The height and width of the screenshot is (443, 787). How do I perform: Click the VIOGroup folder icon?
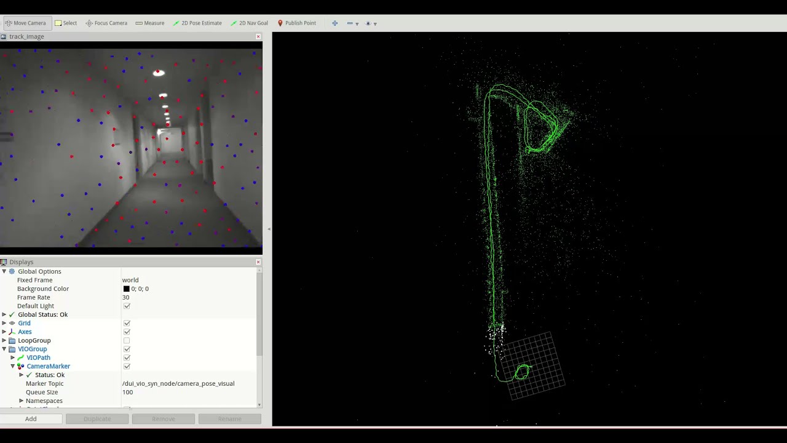click(x=12, y=349)
